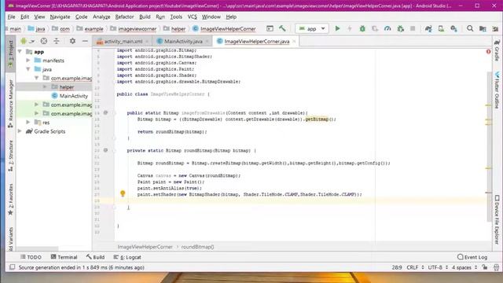The width and height of the screenshot is (503, 283).
Task: Open the Project Structure icon in toolbar
Action: [483, 28]
